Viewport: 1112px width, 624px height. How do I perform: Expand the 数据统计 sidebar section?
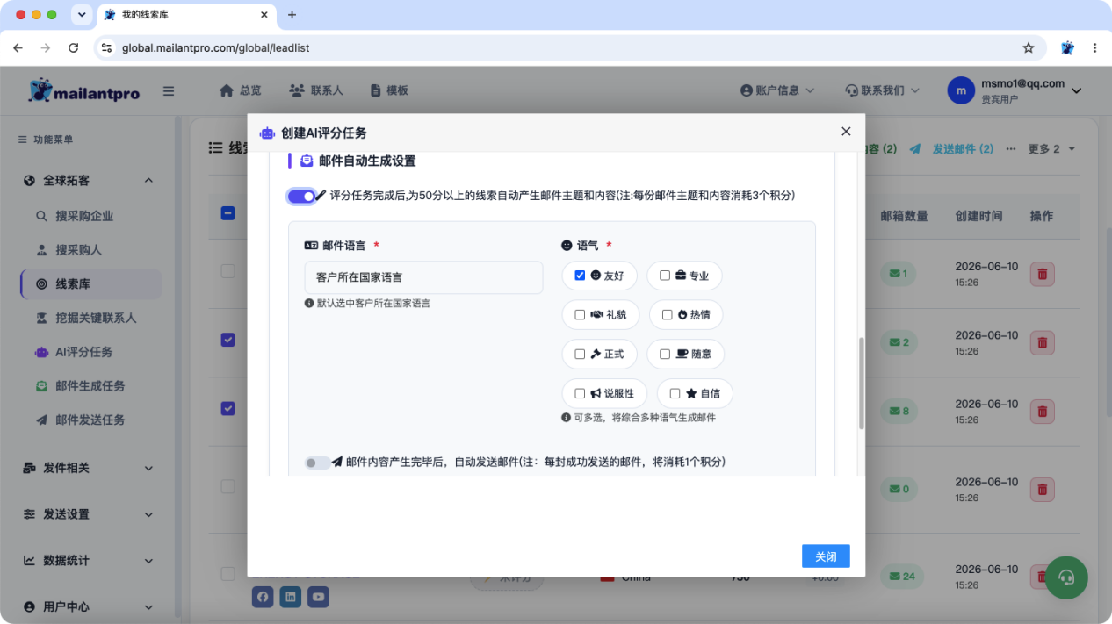coord(88,561)
